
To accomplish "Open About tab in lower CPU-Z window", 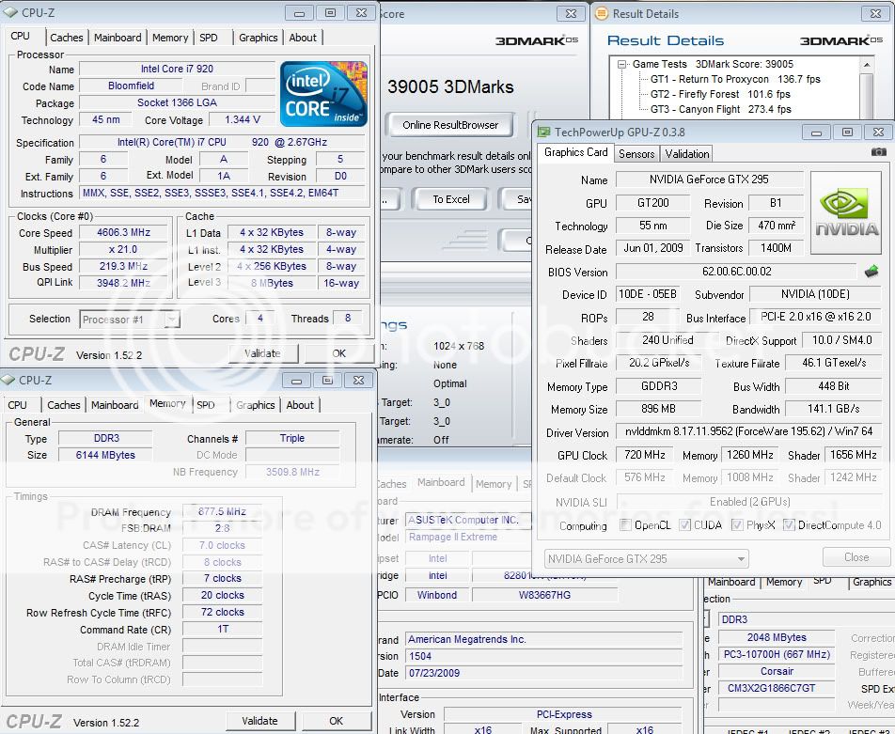I will tap(300, 405).
